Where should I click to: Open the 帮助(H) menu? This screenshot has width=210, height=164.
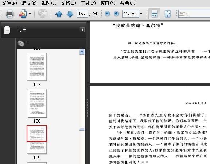(x=128, y=3)
